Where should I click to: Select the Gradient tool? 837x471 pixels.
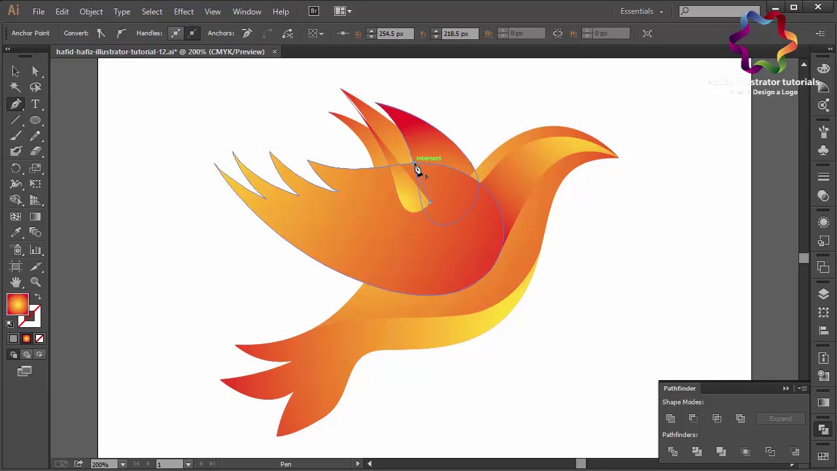(35, 217)
